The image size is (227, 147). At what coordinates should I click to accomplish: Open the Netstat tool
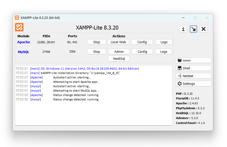pos(193,76)
